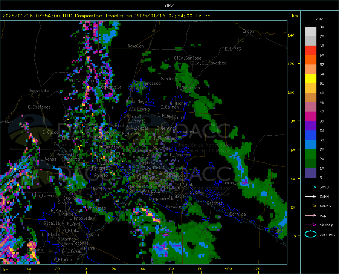Screen dimensions: 339x274
Task: Pick the red 60–65 dBZ swatch
Action: [x=310, y=51]
